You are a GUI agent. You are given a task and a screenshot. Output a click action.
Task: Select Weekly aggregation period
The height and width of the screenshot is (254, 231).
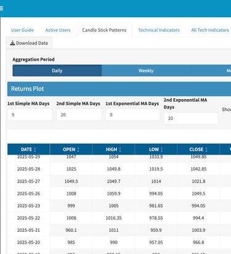pos(146,71)
